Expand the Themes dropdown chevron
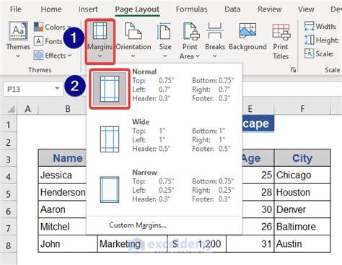 18,56
